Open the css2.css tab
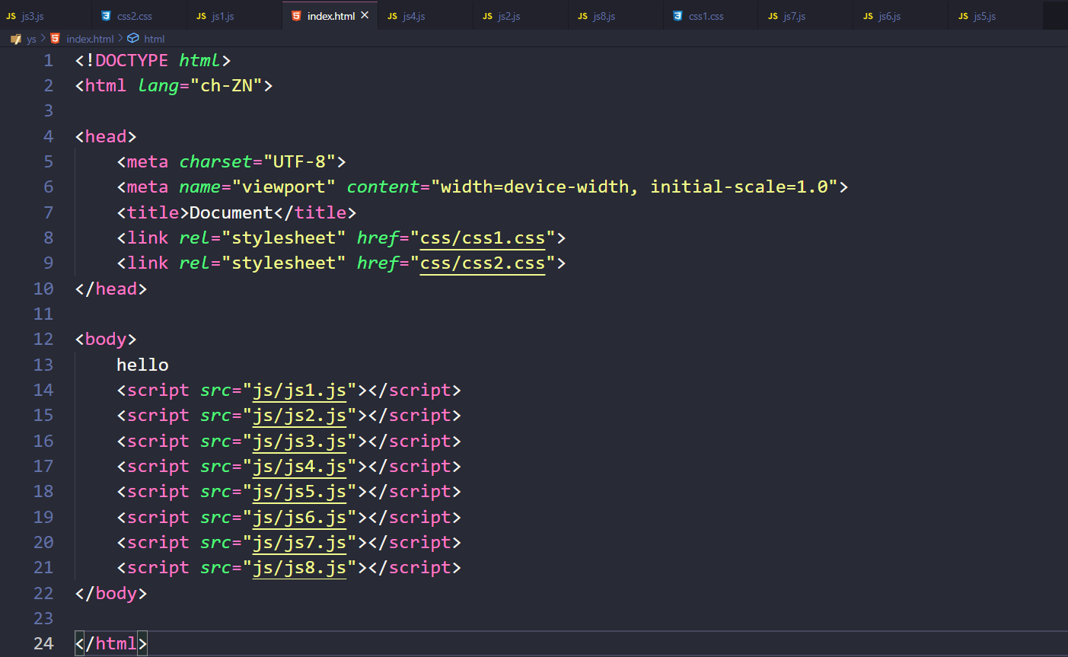The width and height of the screenshot is (1068, 657). [139, 15]
